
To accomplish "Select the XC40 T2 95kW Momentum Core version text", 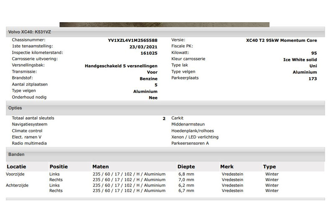I will click(281, 41).
